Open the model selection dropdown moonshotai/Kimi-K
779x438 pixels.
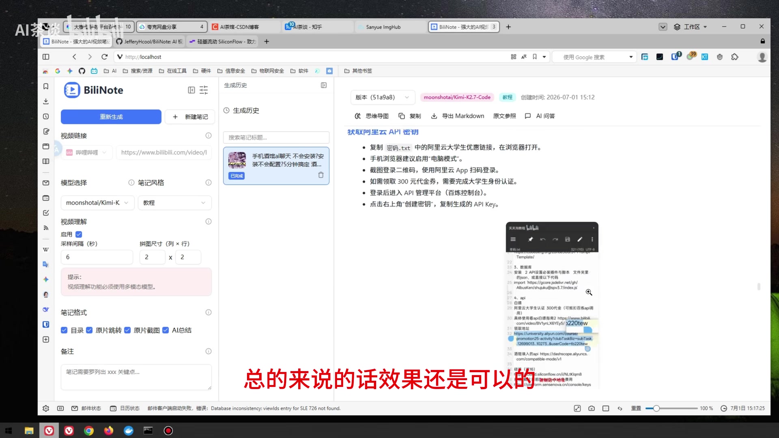pyautogui.click(x=97, y=203)
